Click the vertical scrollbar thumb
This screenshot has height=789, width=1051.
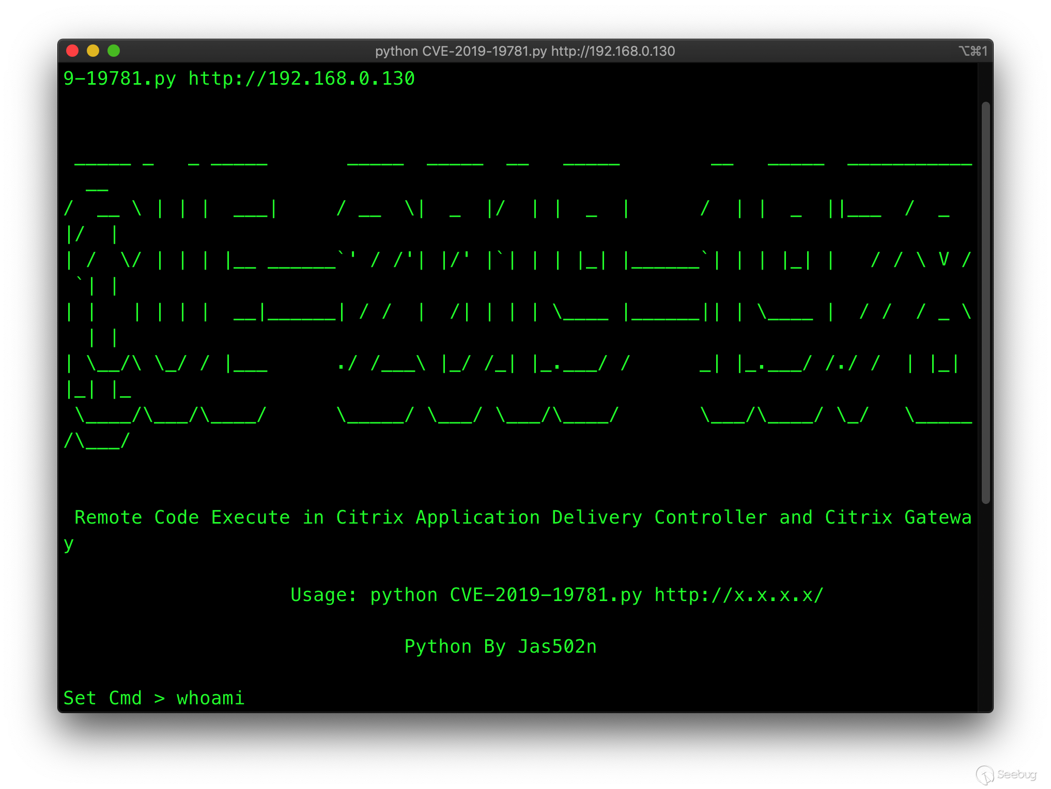point(985,302)
